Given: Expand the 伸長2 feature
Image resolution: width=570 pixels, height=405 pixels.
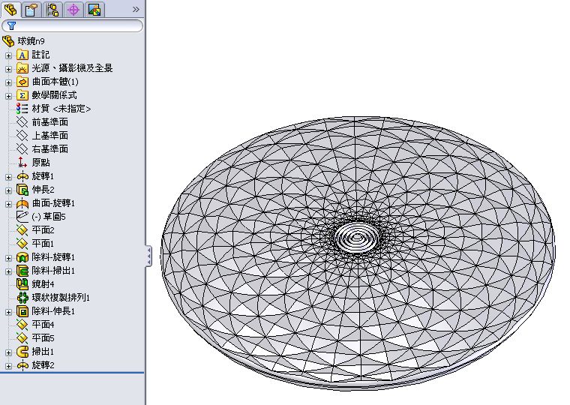Looking at the screenshot, I should click(8, 190).
